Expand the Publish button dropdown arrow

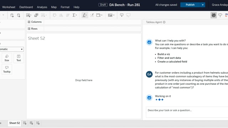click(x=203, y=5)
